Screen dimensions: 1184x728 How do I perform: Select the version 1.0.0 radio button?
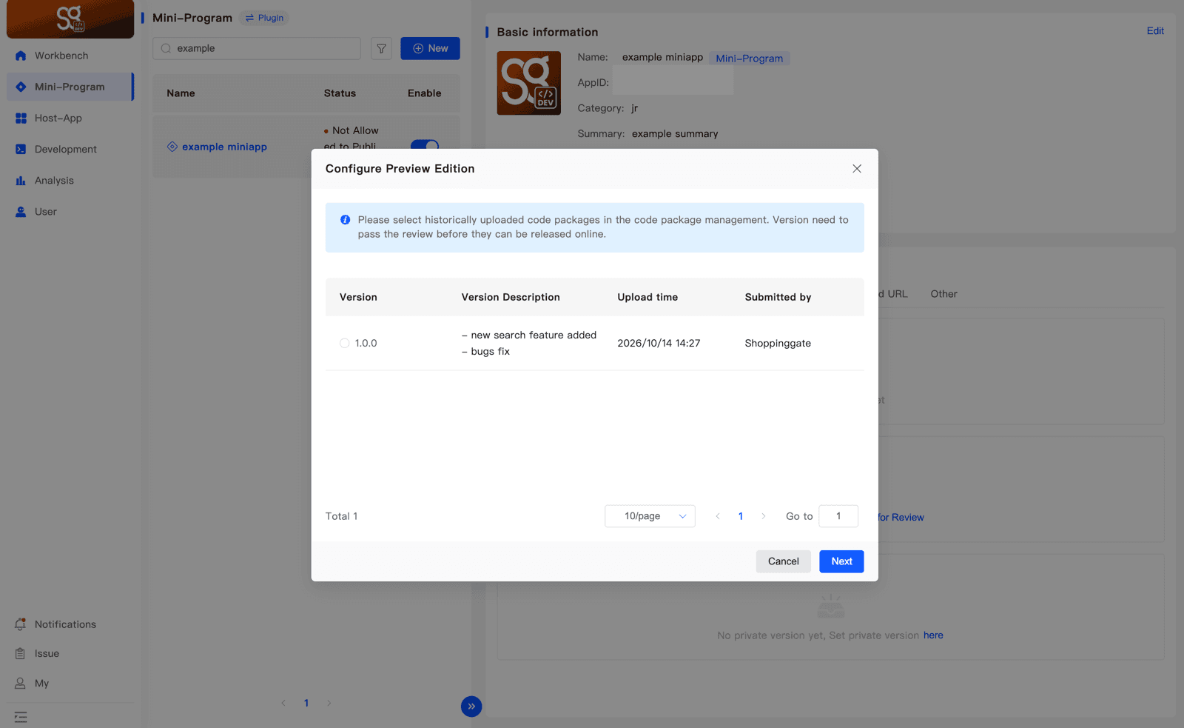coord(344,343)
